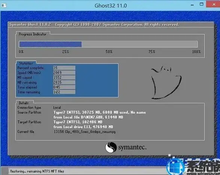
Task: Click the Time elapsed label
Action: [27, 87]
